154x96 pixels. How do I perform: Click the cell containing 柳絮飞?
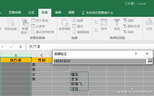click(x=80, y=84)
